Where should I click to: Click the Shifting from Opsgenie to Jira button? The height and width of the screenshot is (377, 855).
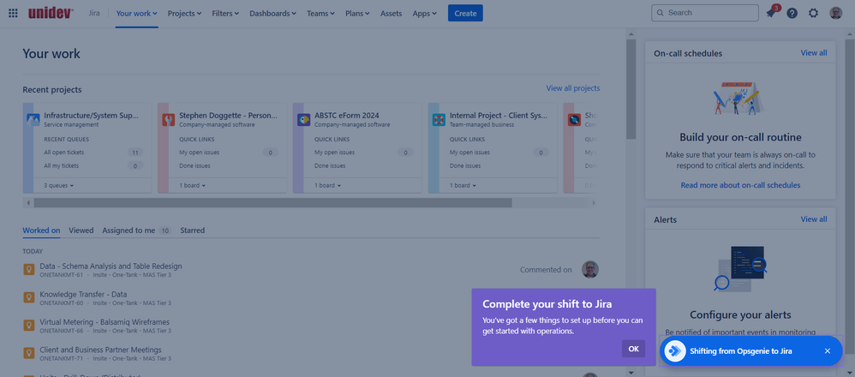point(750,350)
